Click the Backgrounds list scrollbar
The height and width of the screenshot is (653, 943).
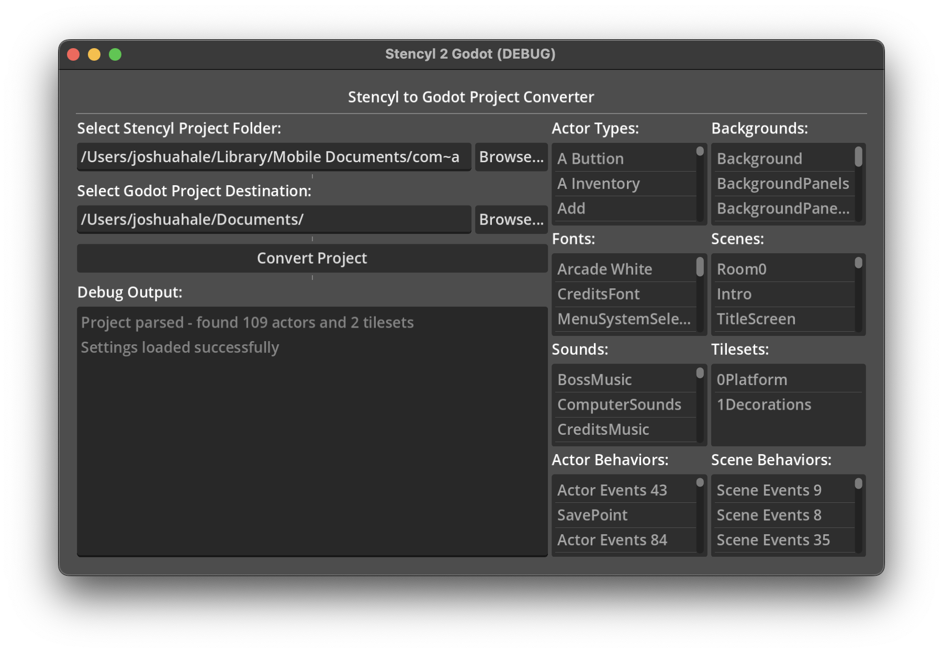(858, 184)
